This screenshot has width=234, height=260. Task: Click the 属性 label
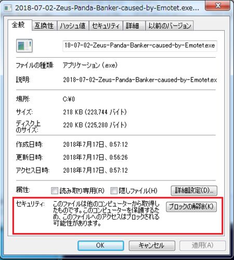pyautogui.click(x=23, y=190)
